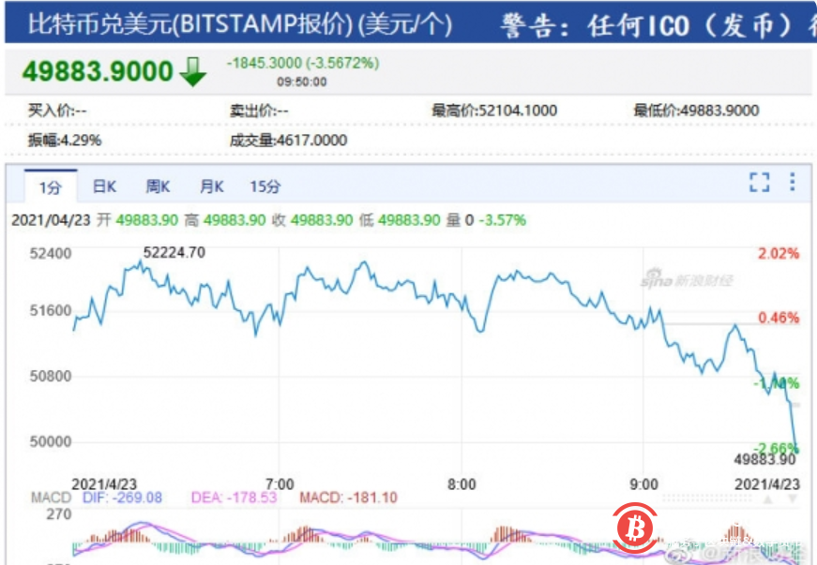Select the 周K weekly chart tab

[157, 186]
